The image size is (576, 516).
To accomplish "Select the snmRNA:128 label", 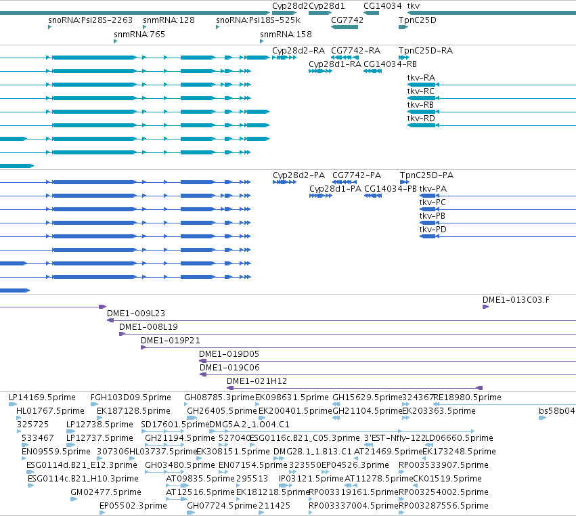I will [169, 20].
